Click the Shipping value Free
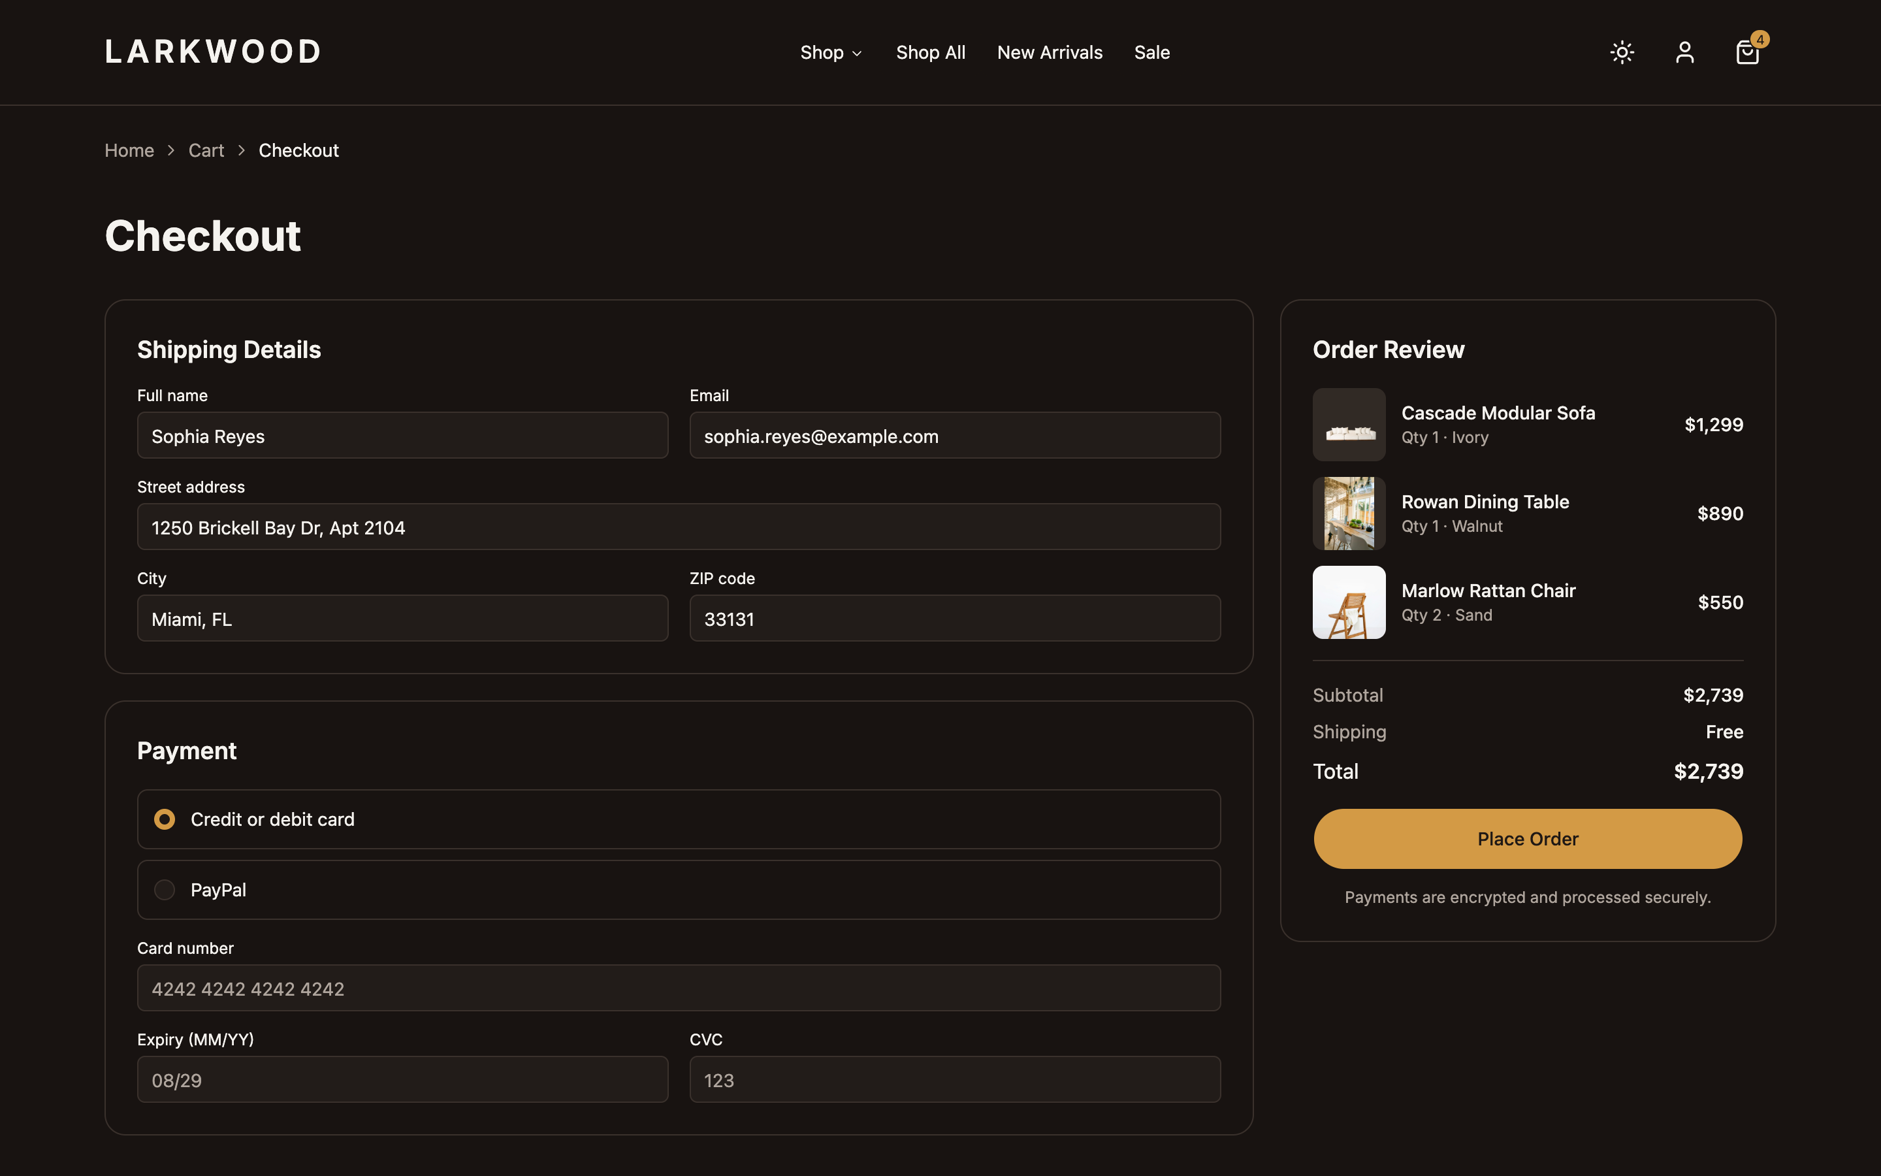This screenshot has width=1881, height=1176. coord(1724,732)
